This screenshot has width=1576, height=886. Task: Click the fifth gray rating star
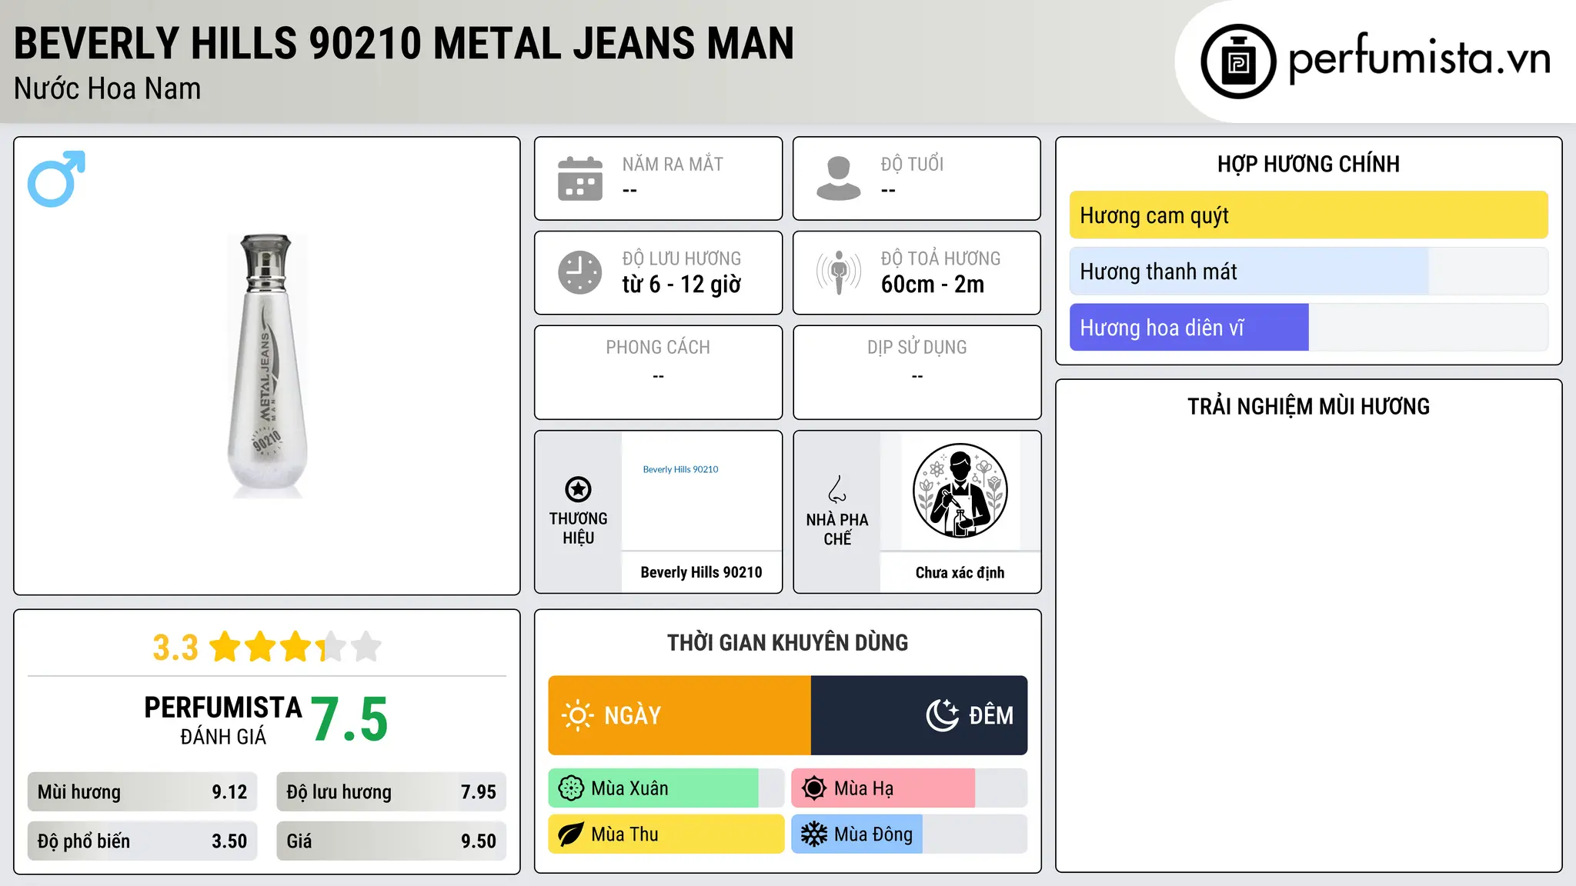(366, 646)
